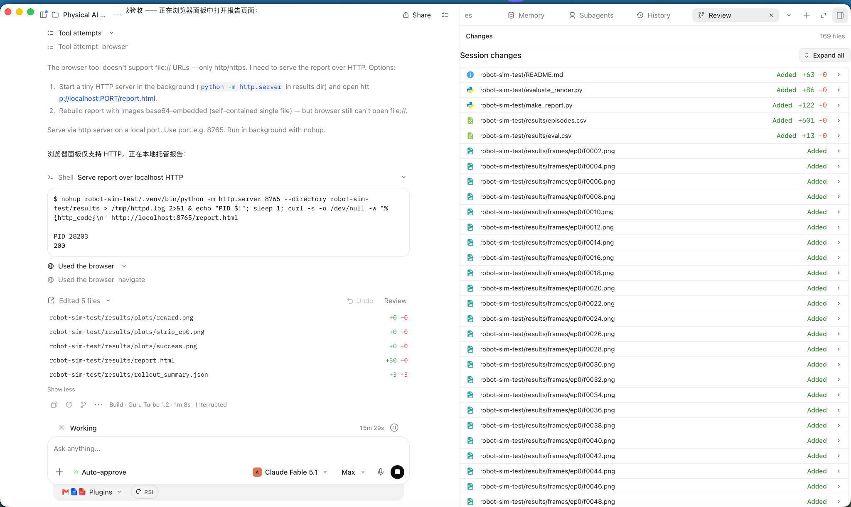Expand the Used the browser section
This screenshot has height=507, width=851.
click(87, 266)
